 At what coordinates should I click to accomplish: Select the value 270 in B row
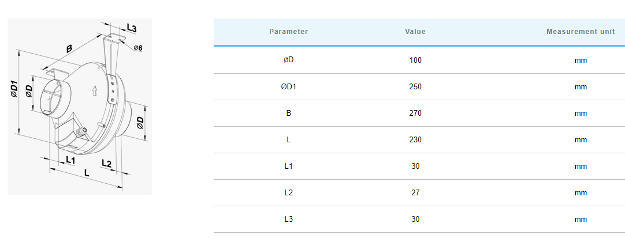415,114
